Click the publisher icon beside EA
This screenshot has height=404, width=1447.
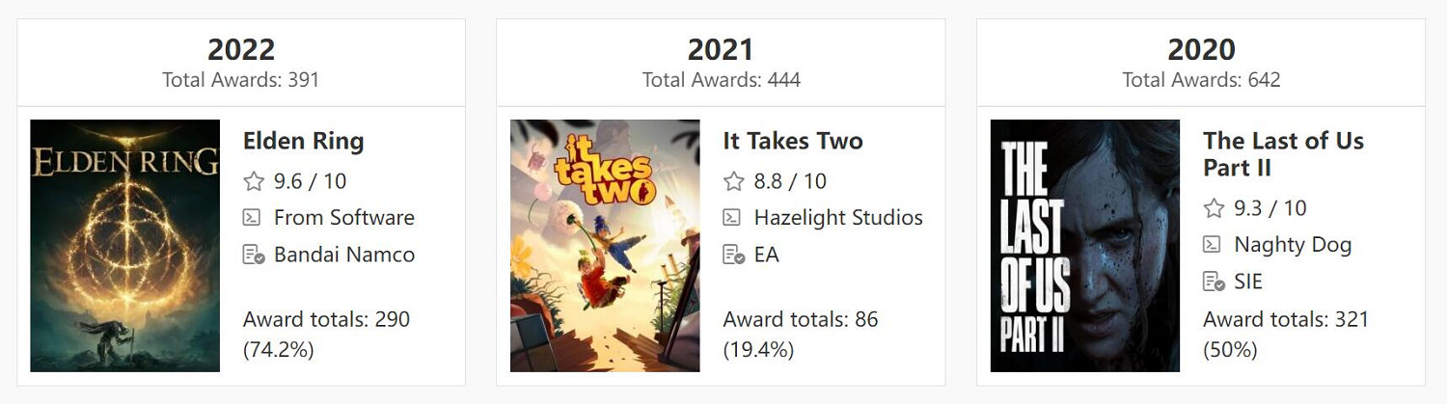734,256
